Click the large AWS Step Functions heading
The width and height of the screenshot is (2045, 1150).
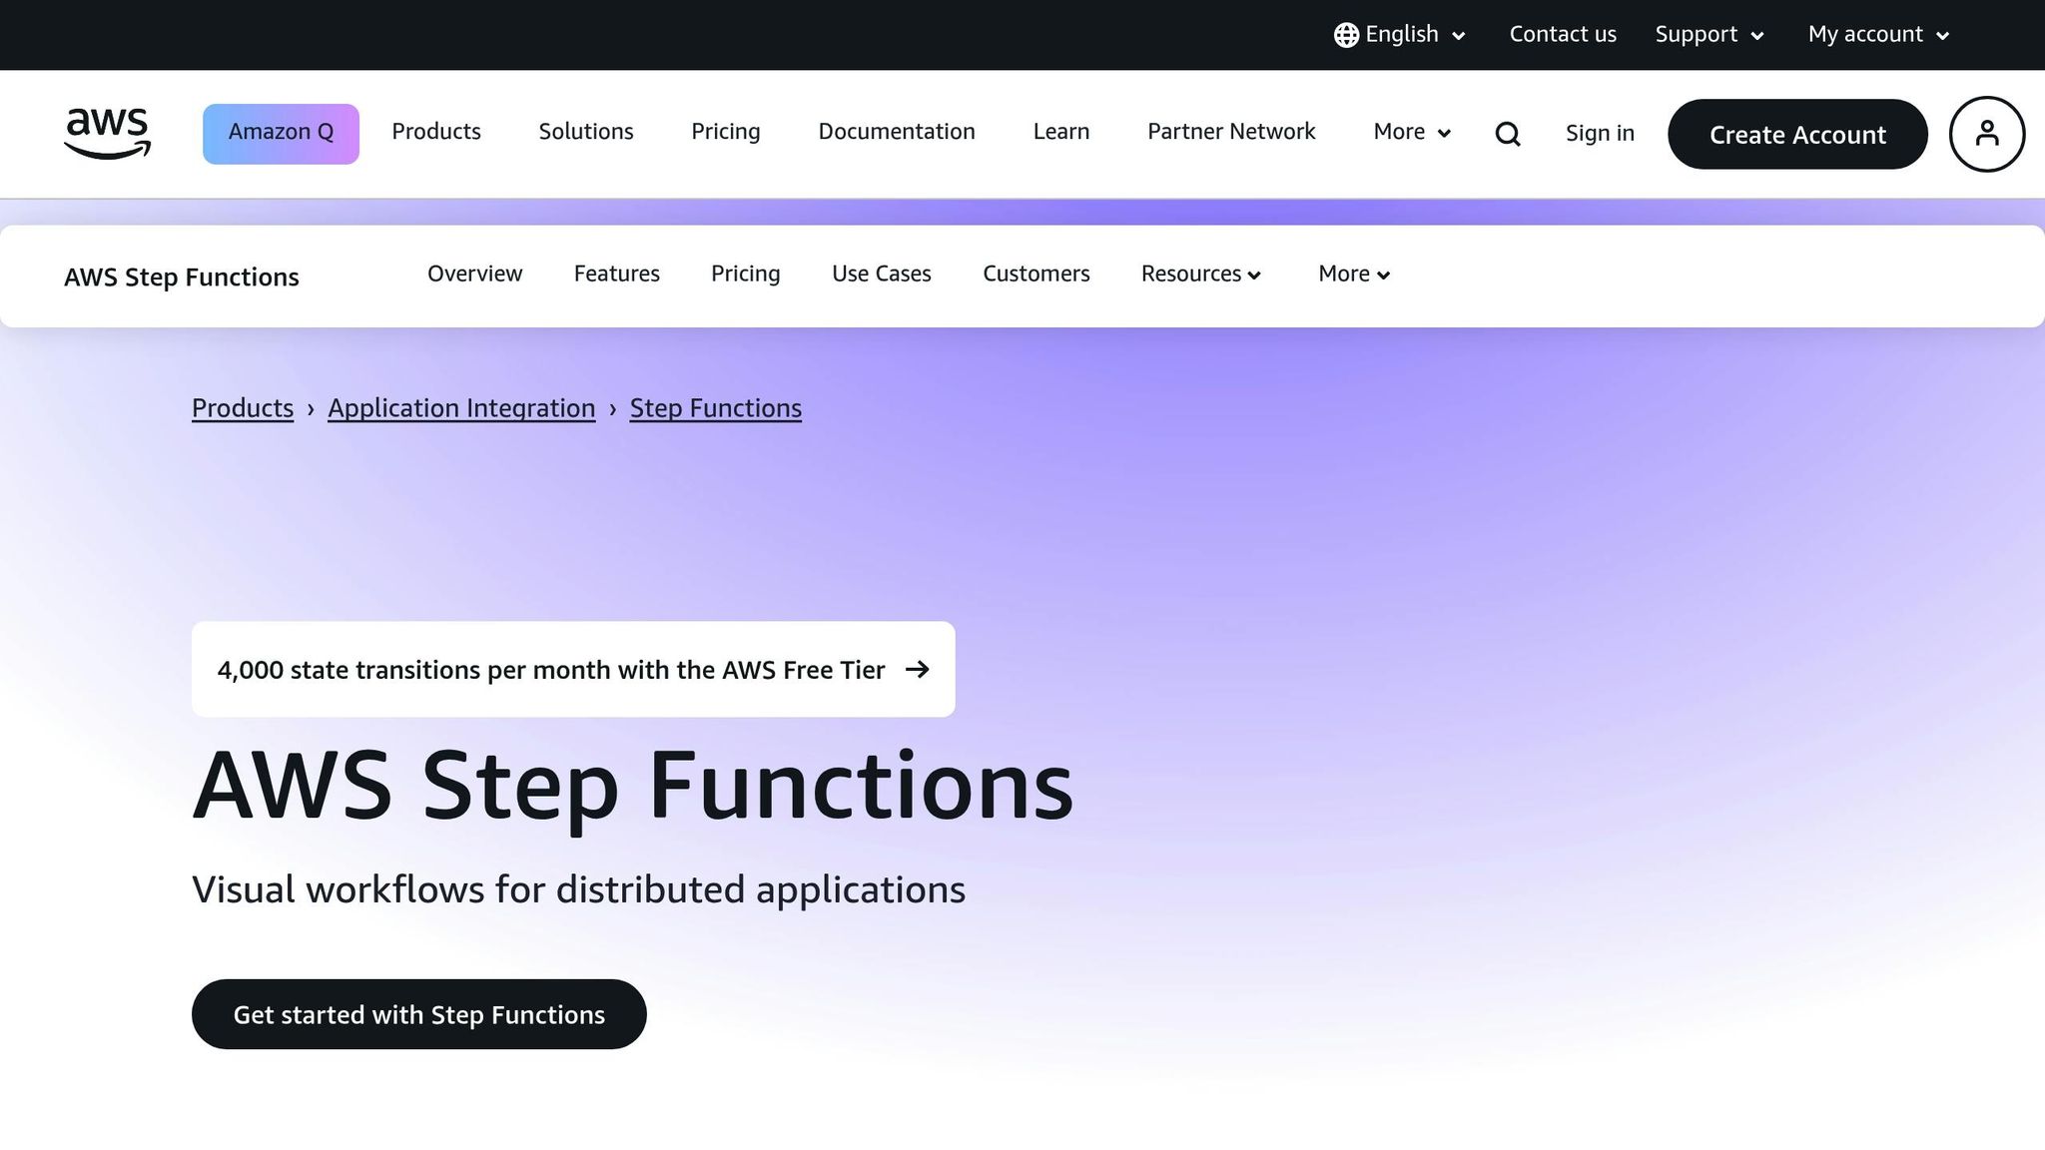coord(633,788)
